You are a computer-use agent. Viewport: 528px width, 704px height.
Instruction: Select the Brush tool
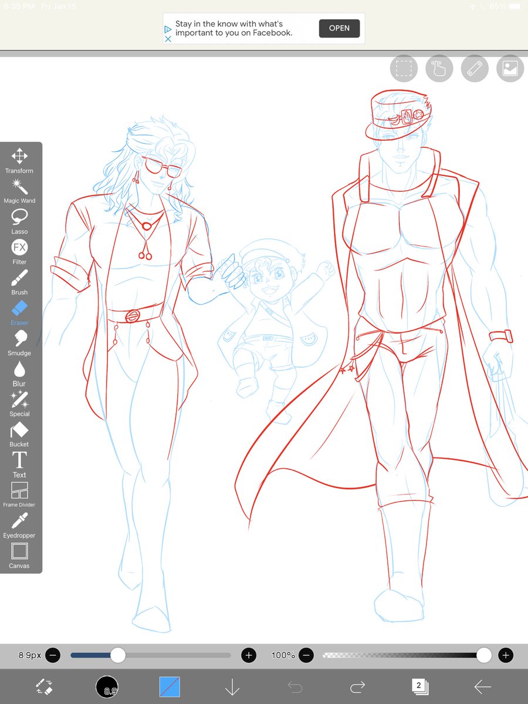tap(19, 282)
